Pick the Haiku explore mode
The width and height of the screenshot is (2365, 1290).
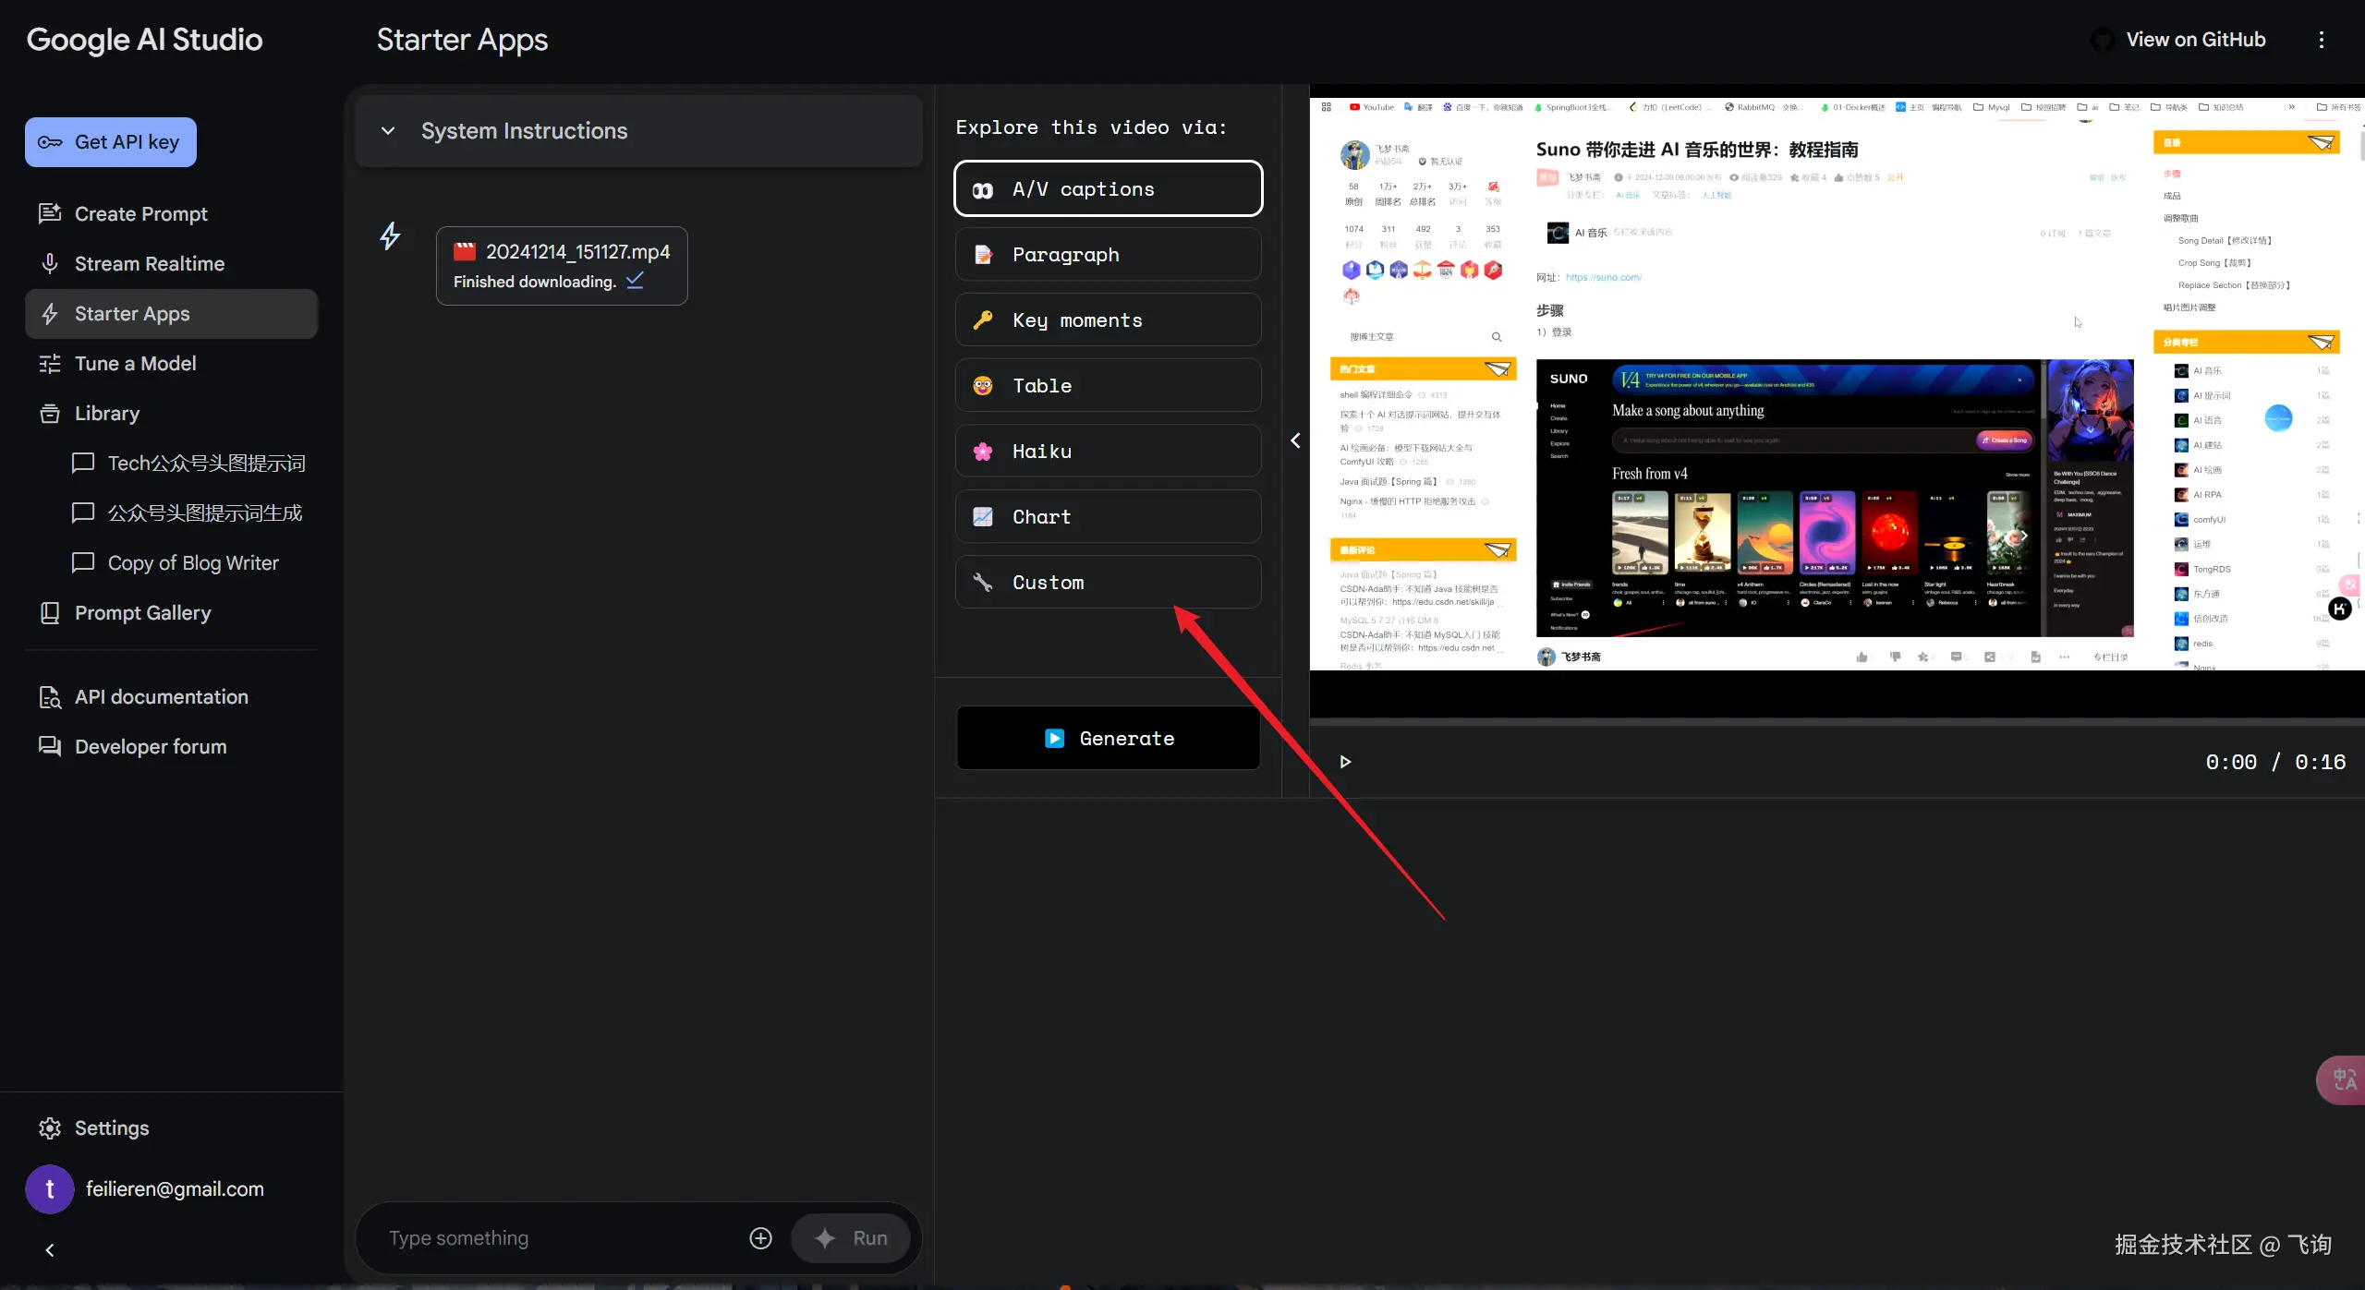1108,452
